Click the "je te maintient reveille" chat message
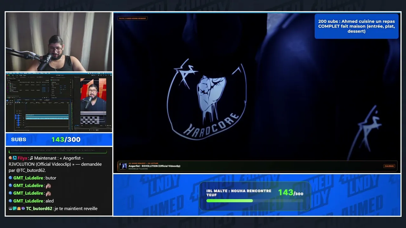Image resolution: width=406 pixels, height=228 pixels. click(76, 208)
